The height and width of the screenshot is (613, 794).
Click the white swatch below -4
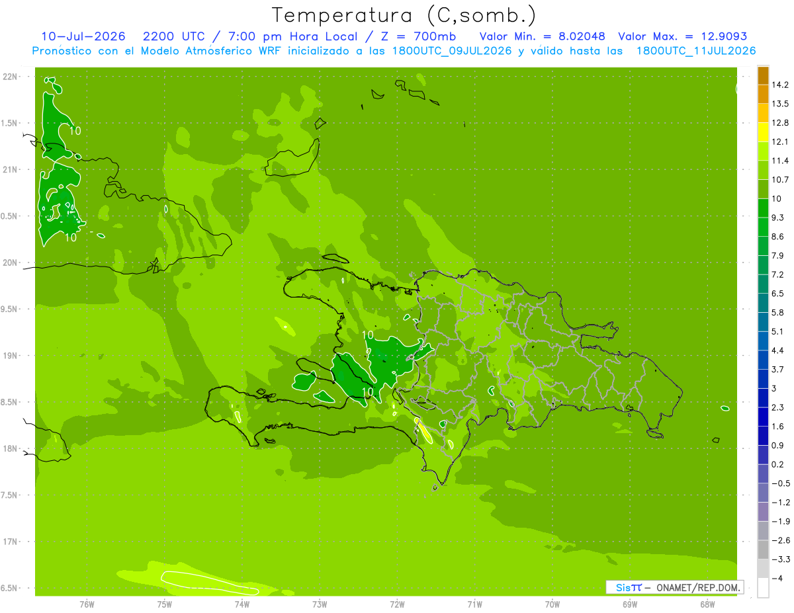763,588
